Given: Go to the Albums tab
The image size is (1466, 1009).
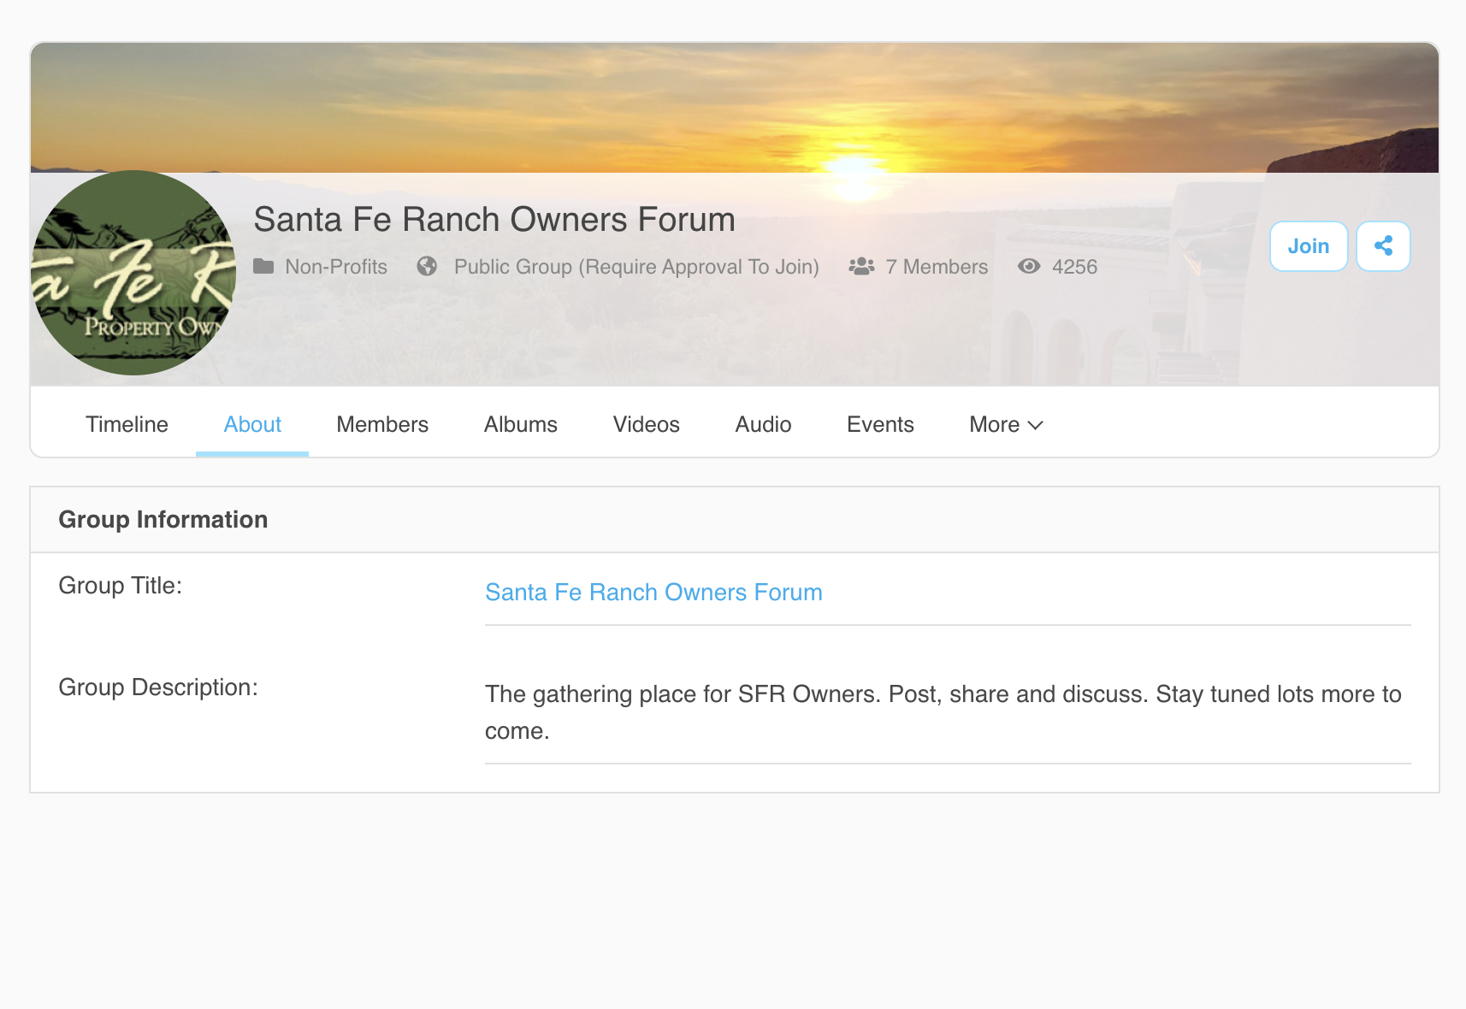Looking at the screenshot, I should coord(520,425).
